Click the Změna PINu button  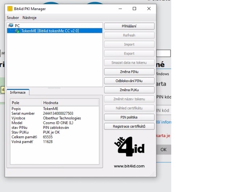coord(129,72)
